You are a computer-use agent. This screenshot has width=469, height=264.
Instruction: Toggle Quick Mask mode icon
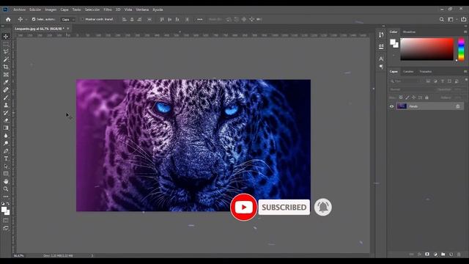click(x=6, y=221)
